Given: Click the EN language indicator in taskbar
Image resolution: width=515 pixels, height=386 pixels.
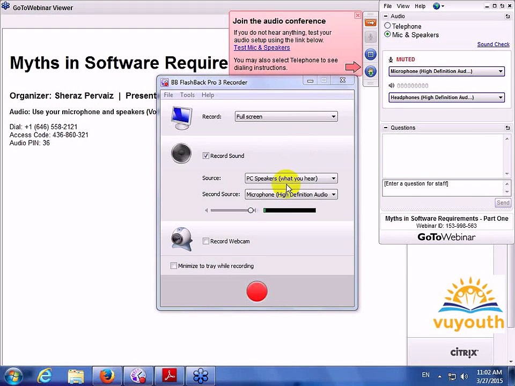Looking at the screenshot, I should [425, 375].
